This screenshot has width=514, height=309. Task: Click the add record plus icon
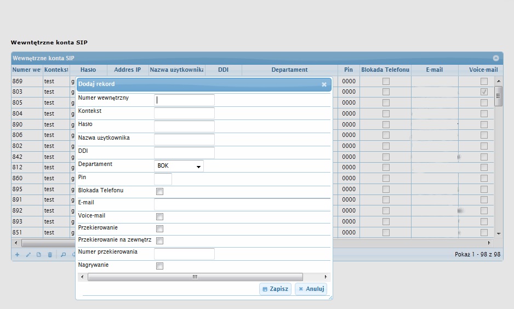pos(17,255)
